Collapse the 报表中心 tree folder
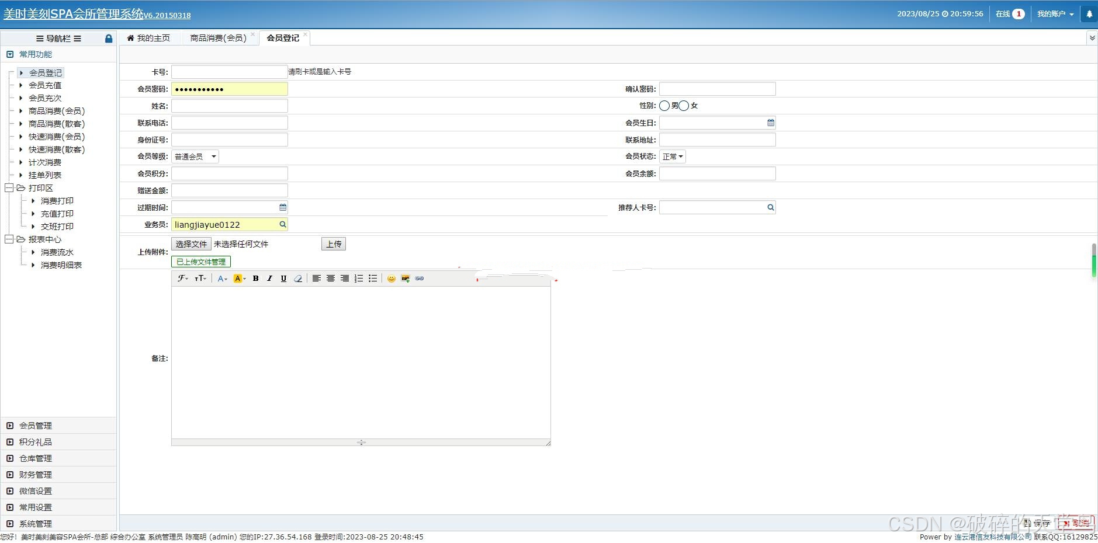 click(x=9, y=239)
